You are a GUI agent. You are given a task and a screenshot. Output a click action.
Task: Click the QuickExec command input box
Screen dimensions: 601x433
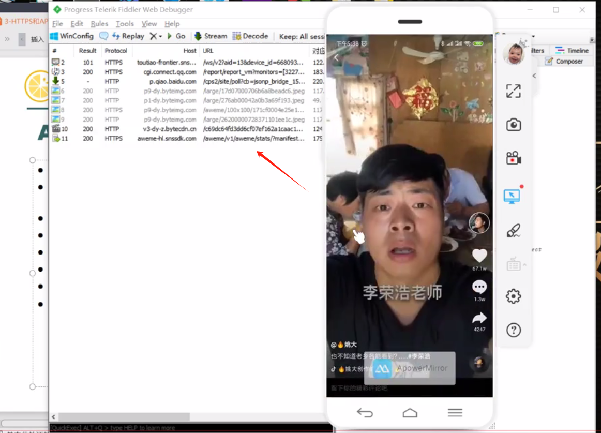tap(190, 428)
